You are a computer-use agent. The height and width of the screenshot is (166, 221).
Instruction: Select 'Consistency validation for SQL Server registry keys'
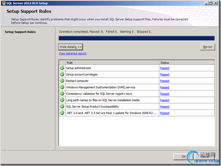[99, 94]
